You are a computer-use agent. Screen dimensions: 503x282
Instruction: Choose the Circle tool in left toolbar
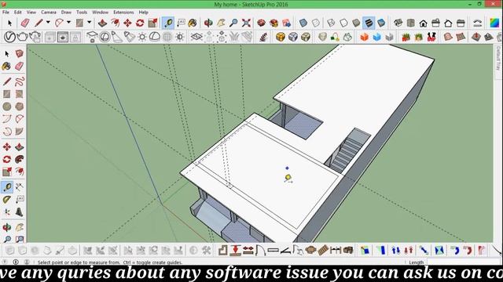[x=7, y=107]
